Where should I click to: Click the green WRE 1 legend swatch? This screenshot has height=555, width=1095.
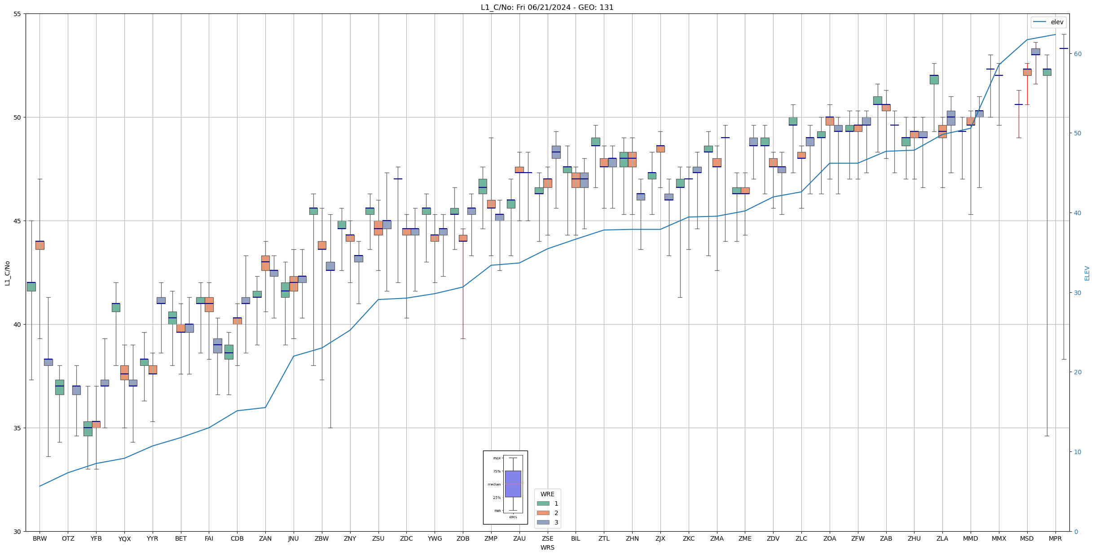pos(543,503)
